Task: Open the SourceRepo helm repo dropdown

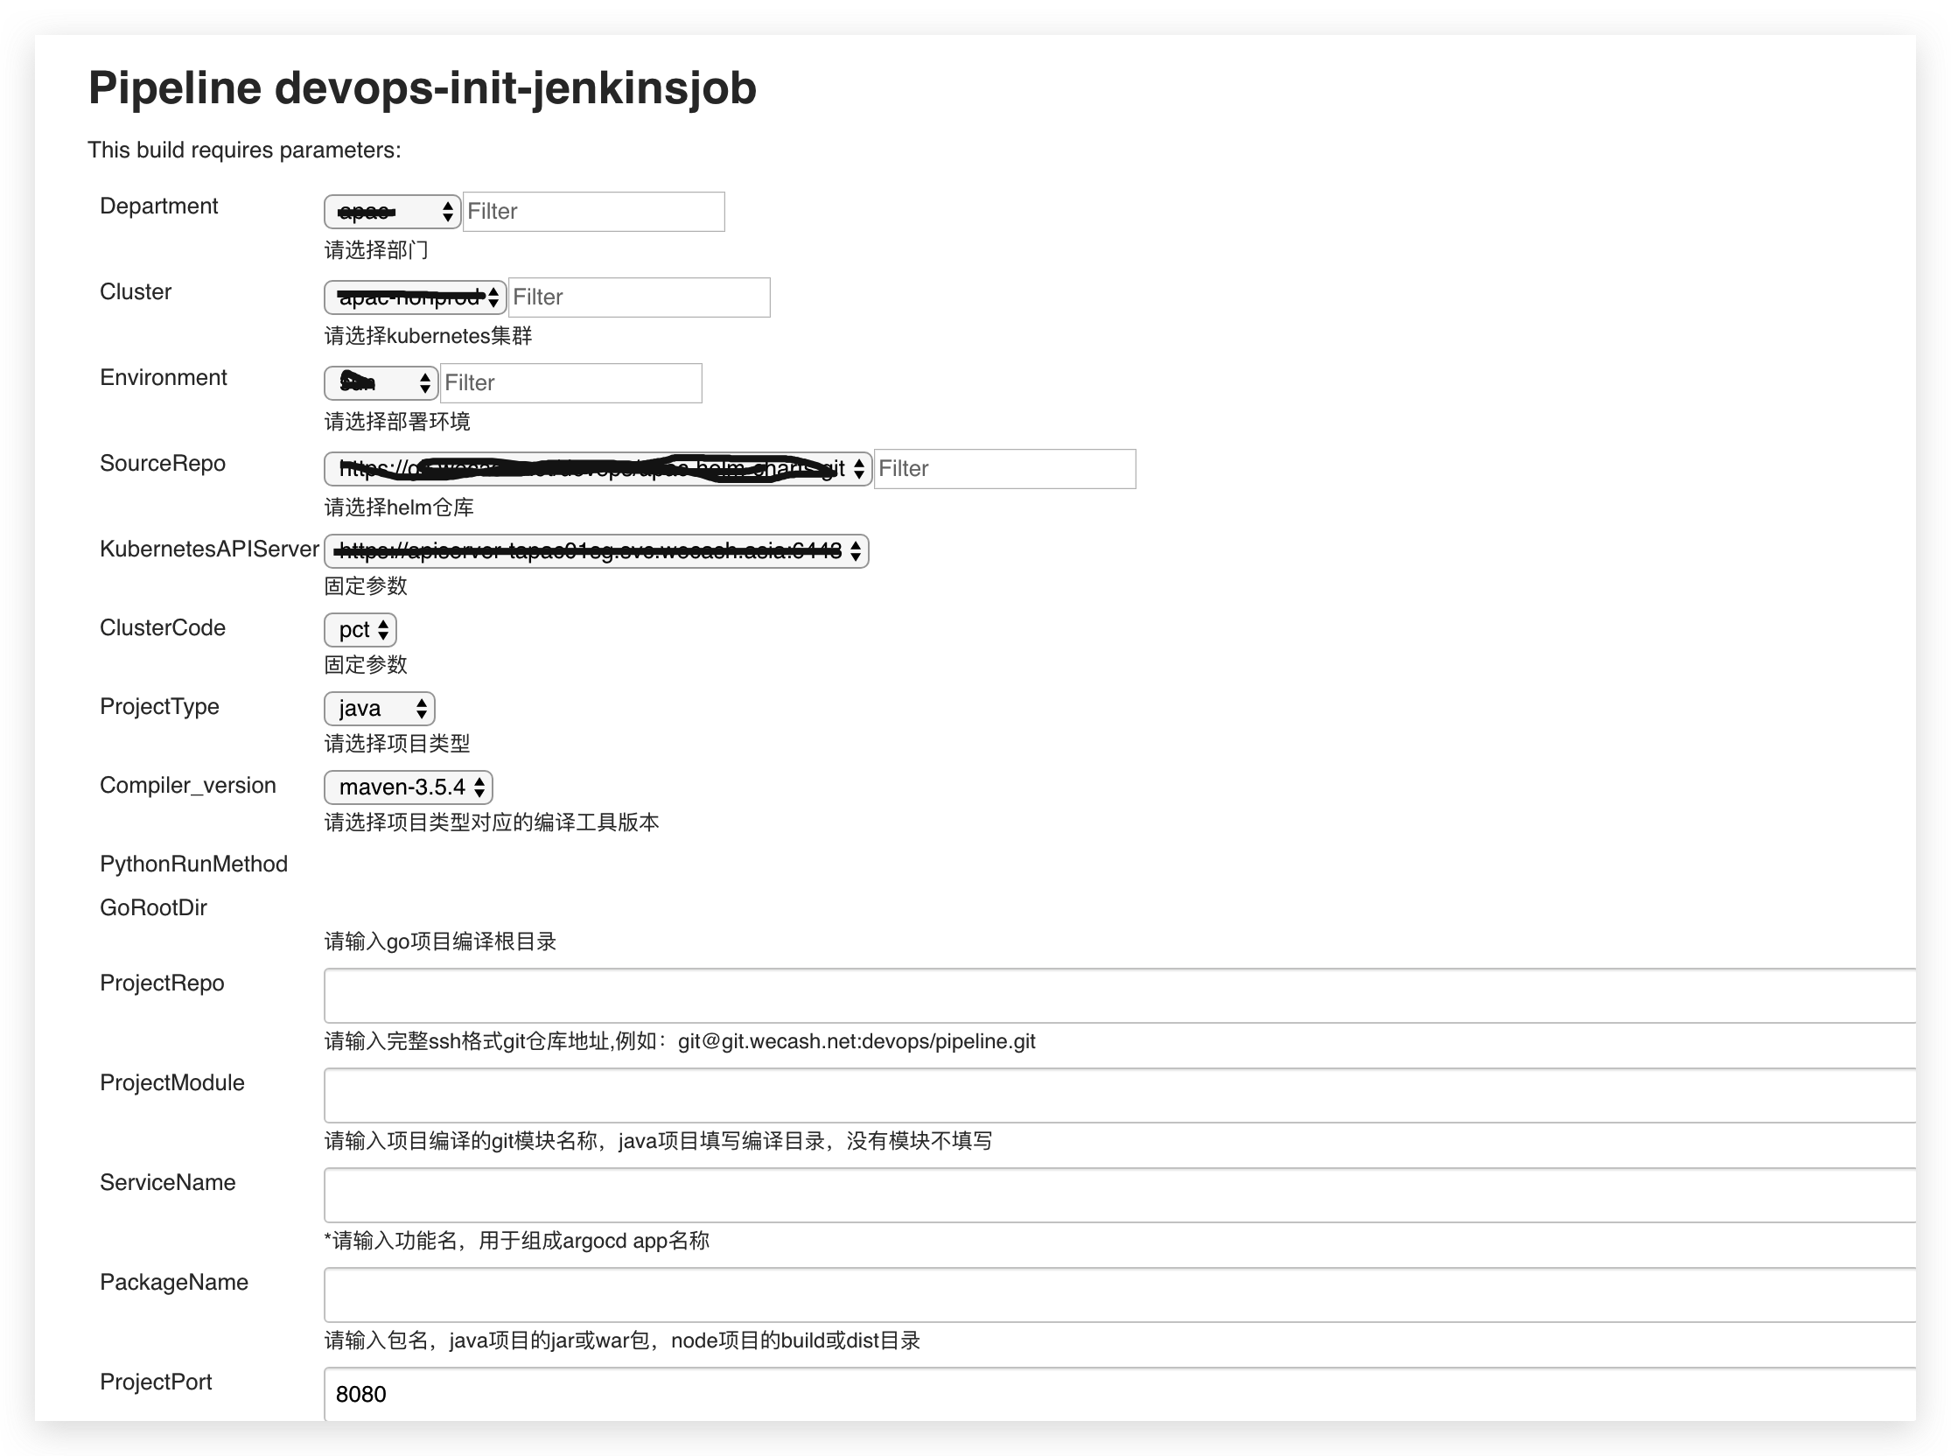Action: coord(597,469)
